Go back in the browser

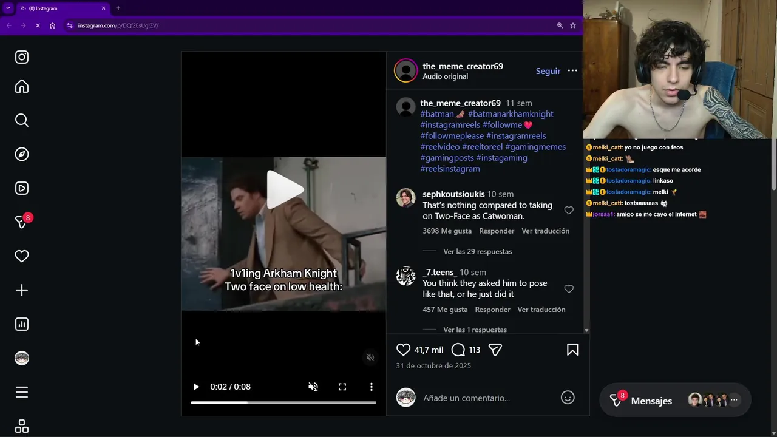tap(8, 25)
